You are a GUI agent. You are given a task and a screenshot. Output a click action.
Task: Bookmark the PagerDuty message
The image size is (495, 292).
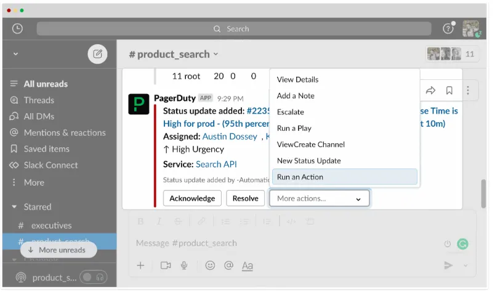449,90
